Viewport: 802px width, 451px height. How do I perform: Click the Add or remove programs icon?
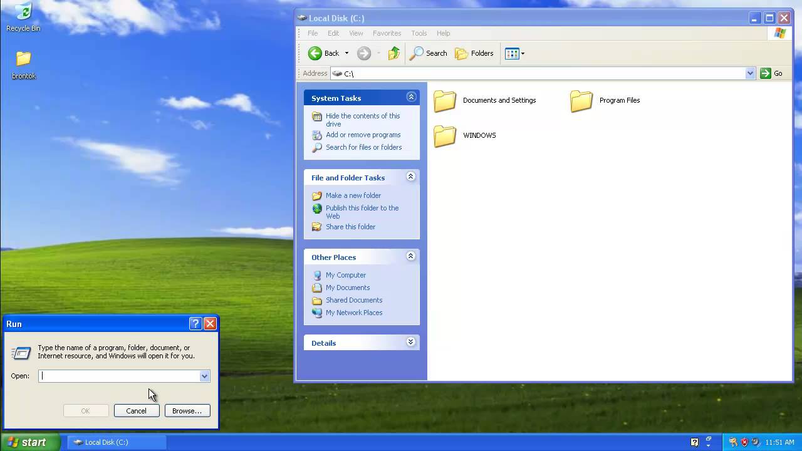click(317, 135)
